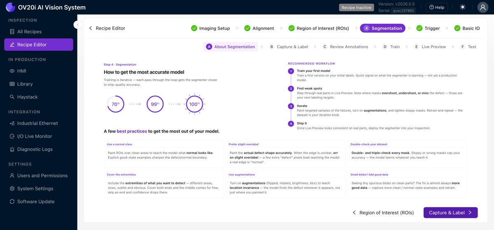494x230 pixels.
Task: Switch to the Capture & Label sub-step tab
Action: pos(289,47)
